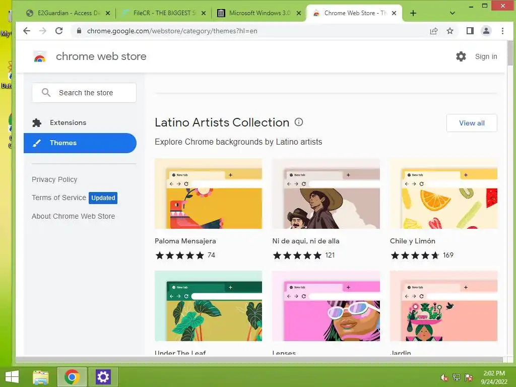Reload the current page
Screen dimensions: 516x387
pyautogui.click(x=59, y=31)
